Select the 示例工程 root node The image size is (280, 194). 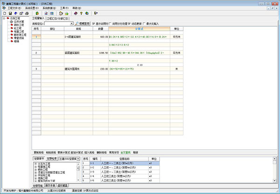(15, 18)
